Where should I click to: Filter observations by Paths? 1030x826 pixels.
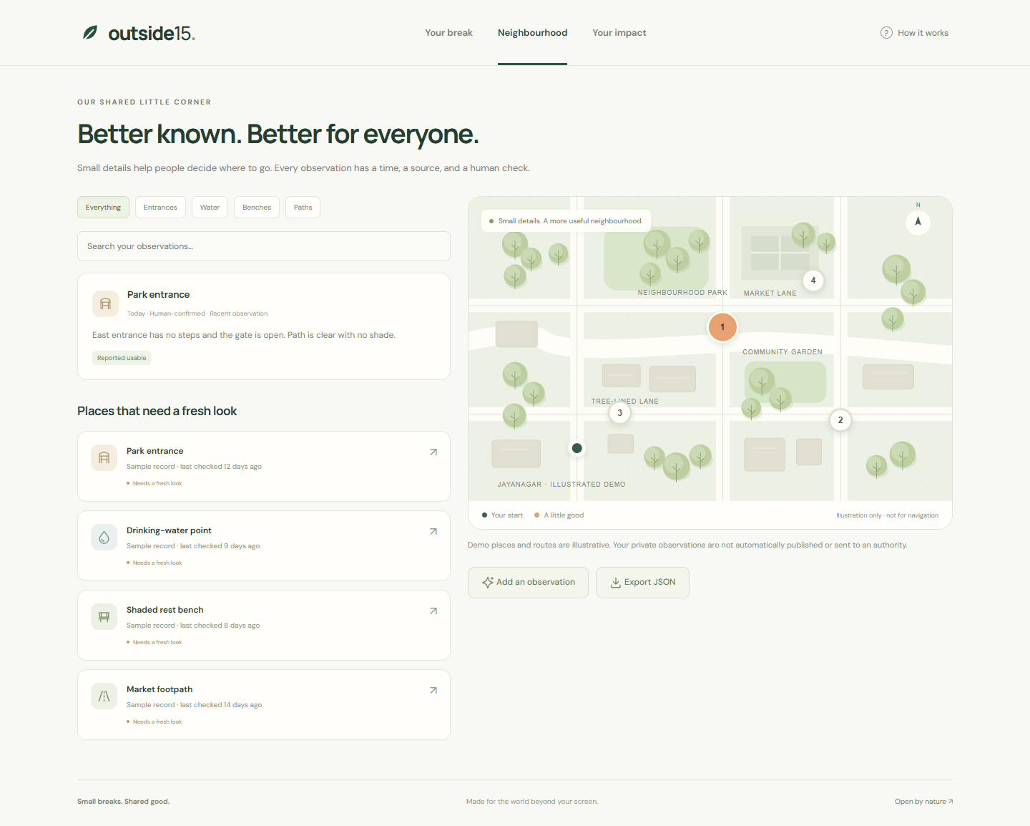coord(303,208)
